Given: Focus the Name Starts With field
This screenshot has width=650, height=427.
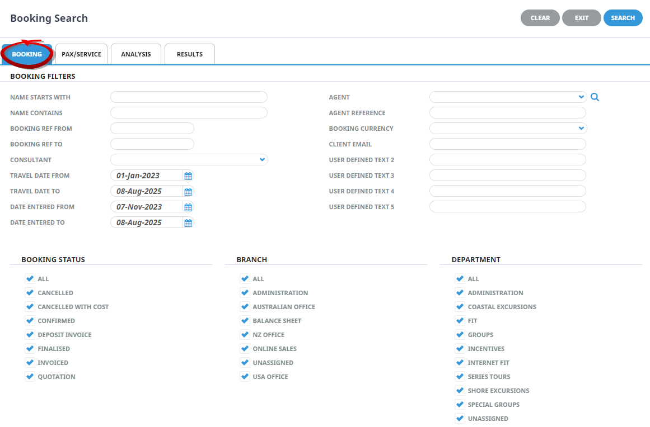Looking at the screenshot, I should click(x=189, y=97).
